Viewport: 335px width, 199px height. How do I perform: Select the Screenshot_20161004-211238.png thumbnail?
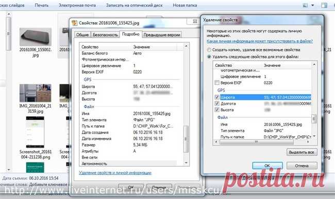[x=35, y=132]
